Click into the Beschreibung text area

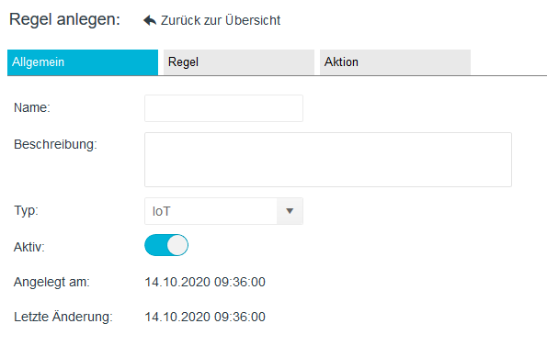point(328,160)
